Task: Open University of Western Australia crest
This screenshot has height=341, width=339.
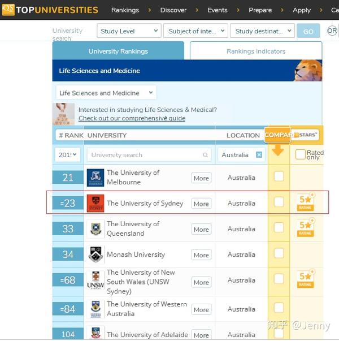Action: click(95, 309)
